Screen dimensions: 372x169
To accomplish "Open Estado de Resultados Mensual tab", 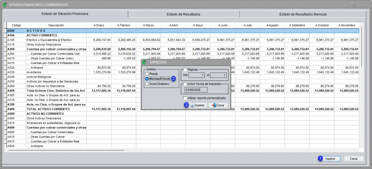I will pos(303,14).
